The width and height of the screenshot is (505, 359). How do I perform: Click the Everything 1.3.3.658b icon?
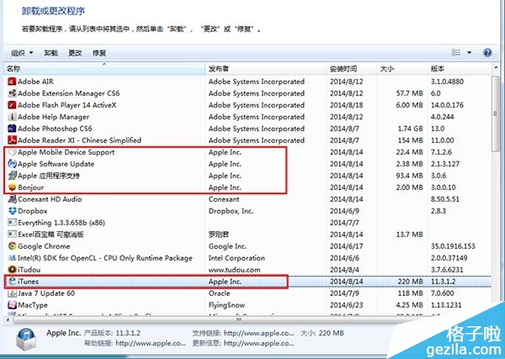12,223
